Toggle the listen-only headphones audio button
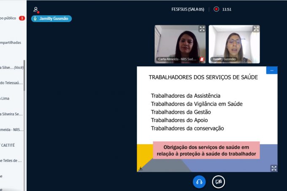The height and width of the screenshot is (191, 287). click(x=199, y=182)
